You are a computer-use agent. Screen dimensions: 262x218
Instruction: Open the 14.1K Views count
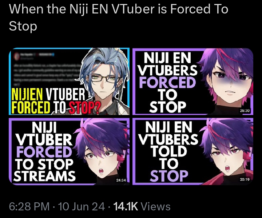coord(142,206)
